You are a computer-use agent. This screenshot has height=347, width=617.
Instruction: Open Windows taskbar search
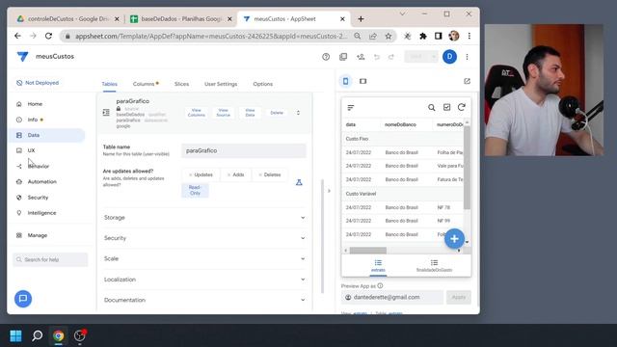point(37,335)
